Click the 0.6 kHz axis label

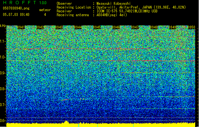[3, 121]
